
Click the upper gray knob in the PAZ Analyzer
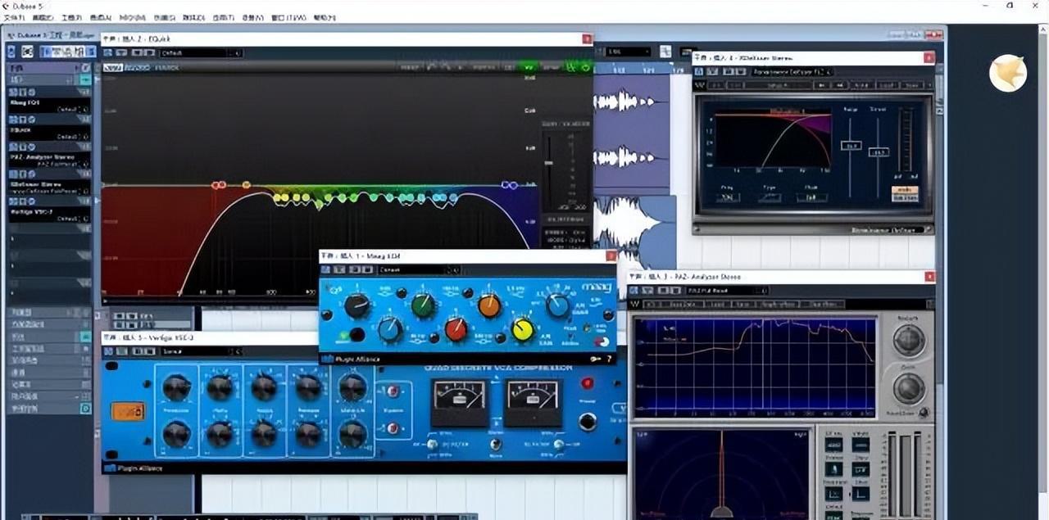(x=909, y=340)
